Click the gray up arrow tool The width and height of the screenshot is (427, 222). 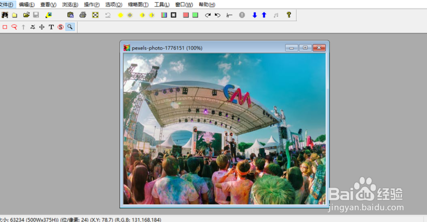tap(23, 27)
